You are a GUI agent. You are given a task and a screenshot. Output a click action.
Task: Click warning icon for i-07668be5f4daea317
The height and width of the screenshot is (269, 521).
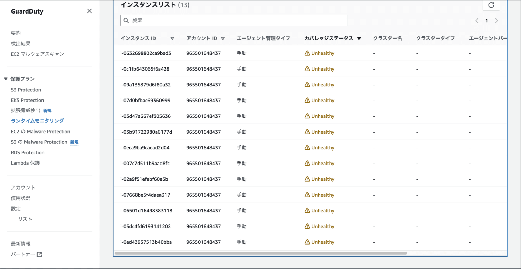click(x=307, y=195)
